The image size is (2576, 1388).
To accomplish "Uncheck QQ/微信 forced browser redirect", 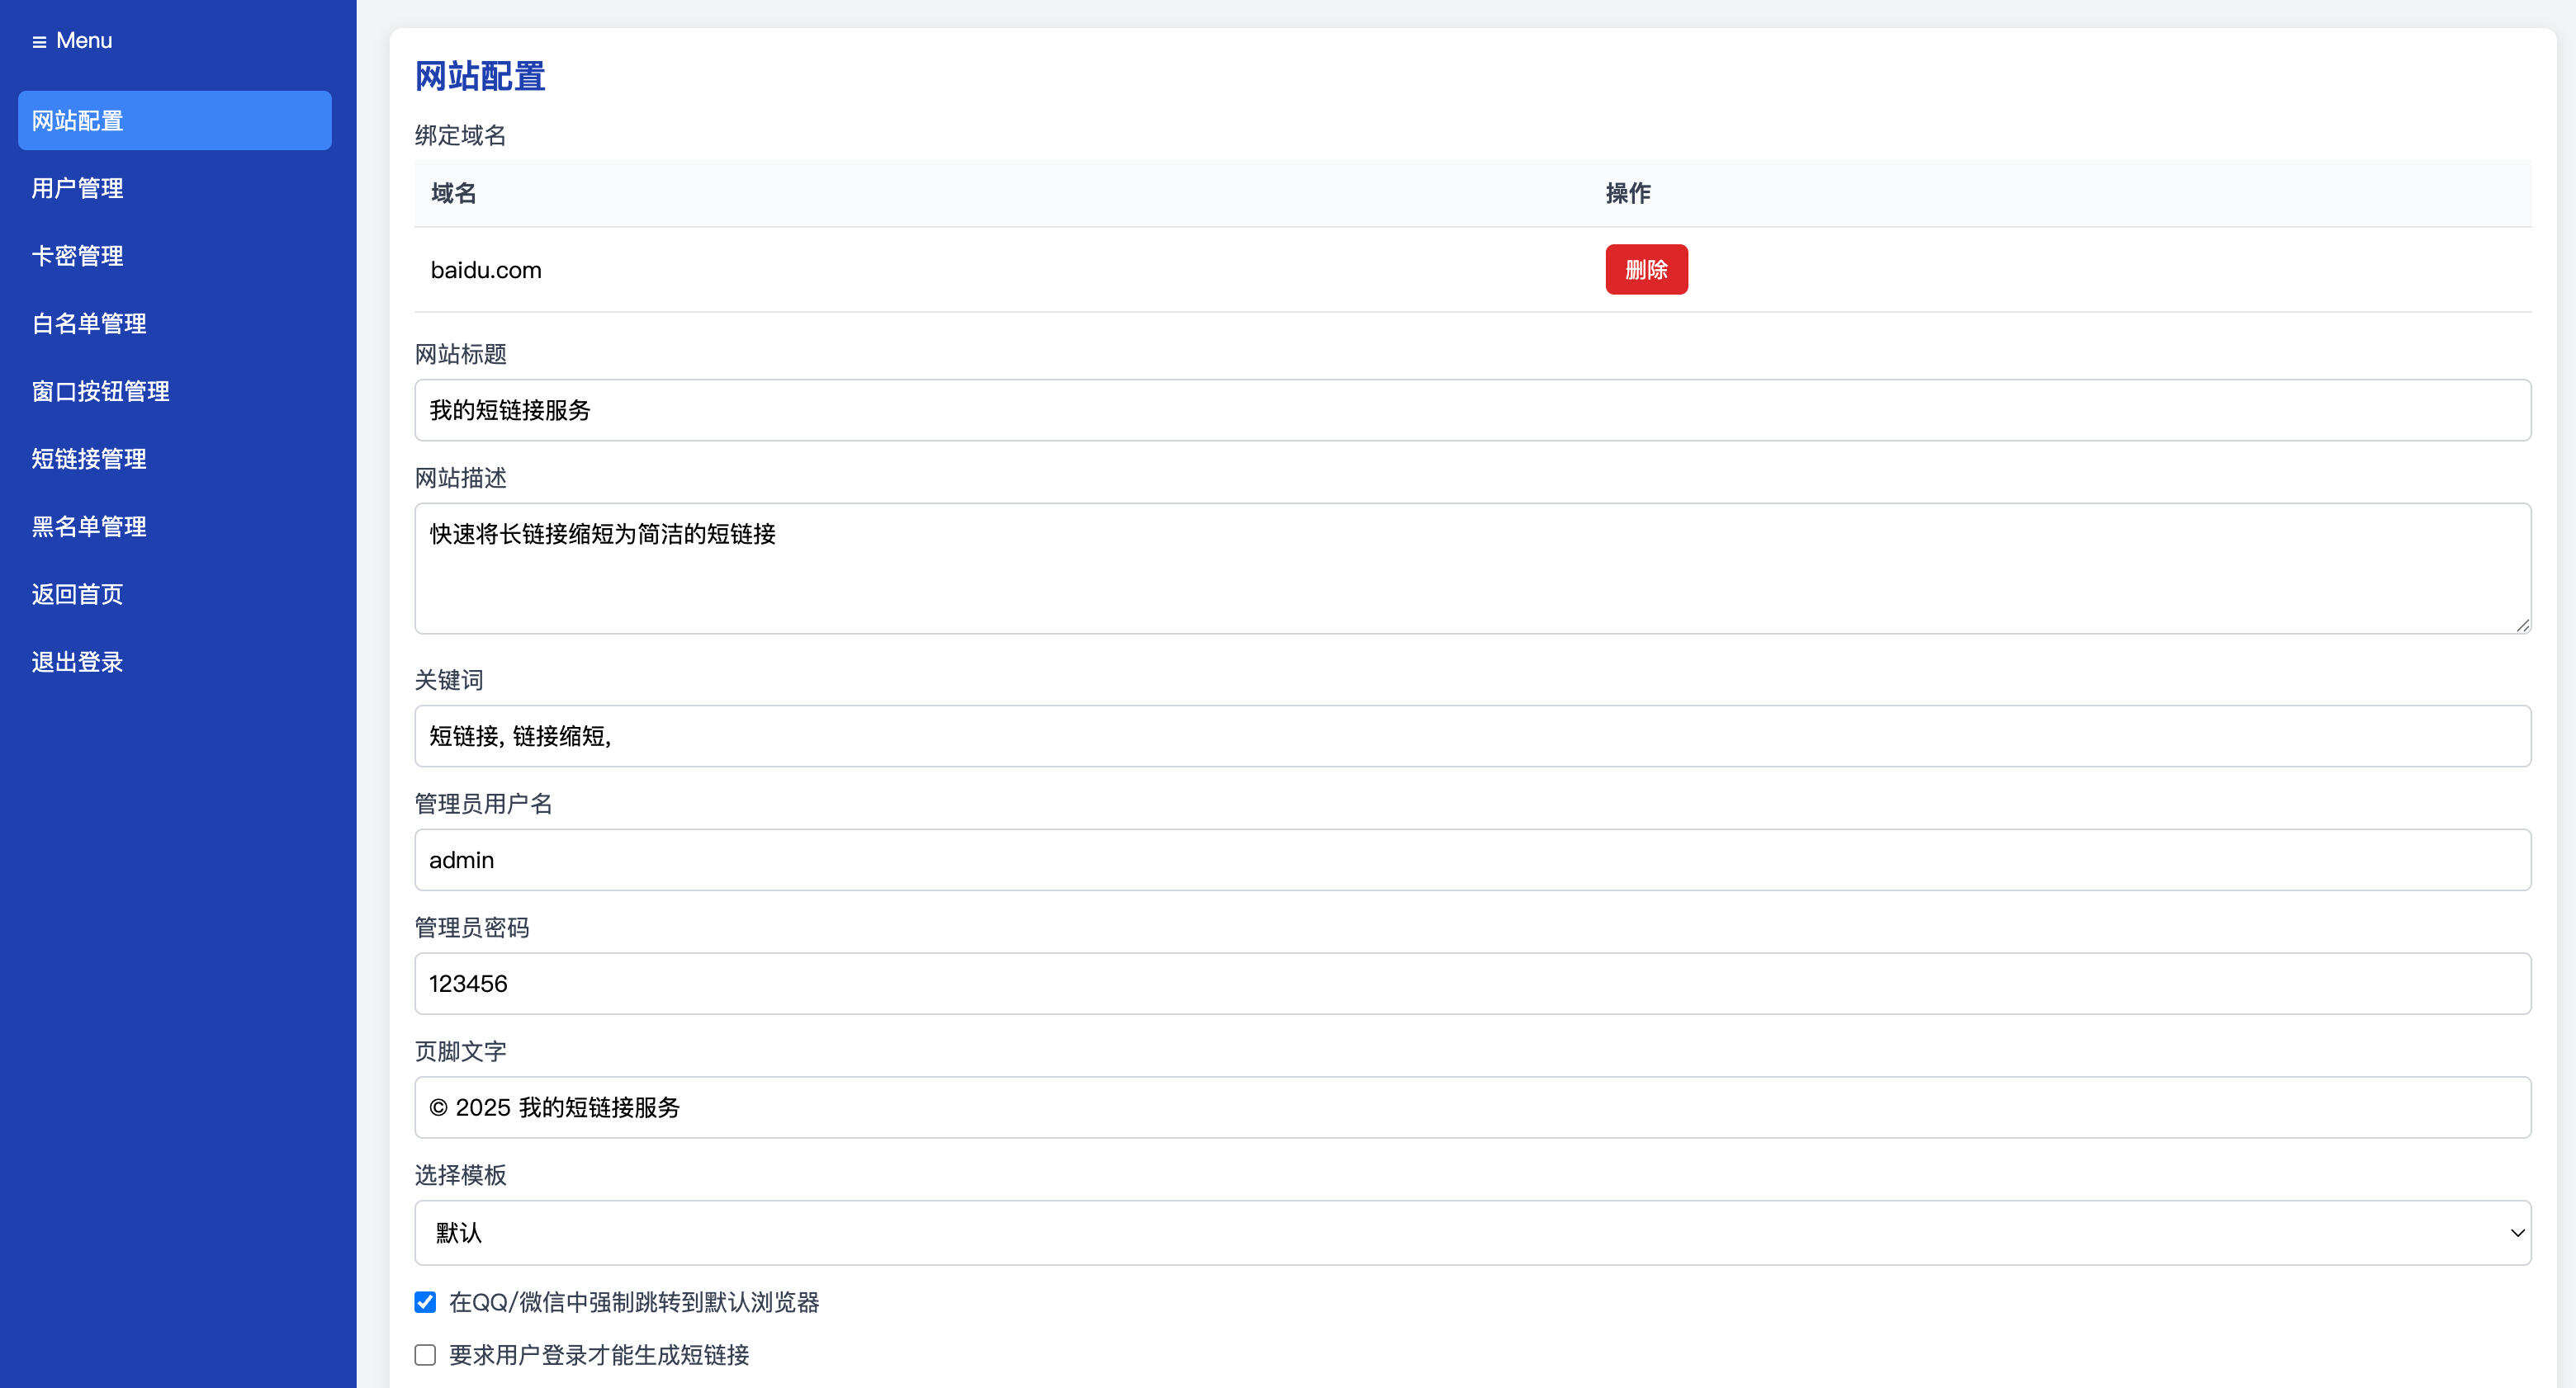I will tap(425, 1302).
